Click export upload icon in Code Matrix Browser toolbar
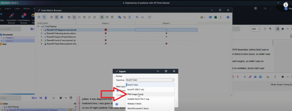 (220, 17)
